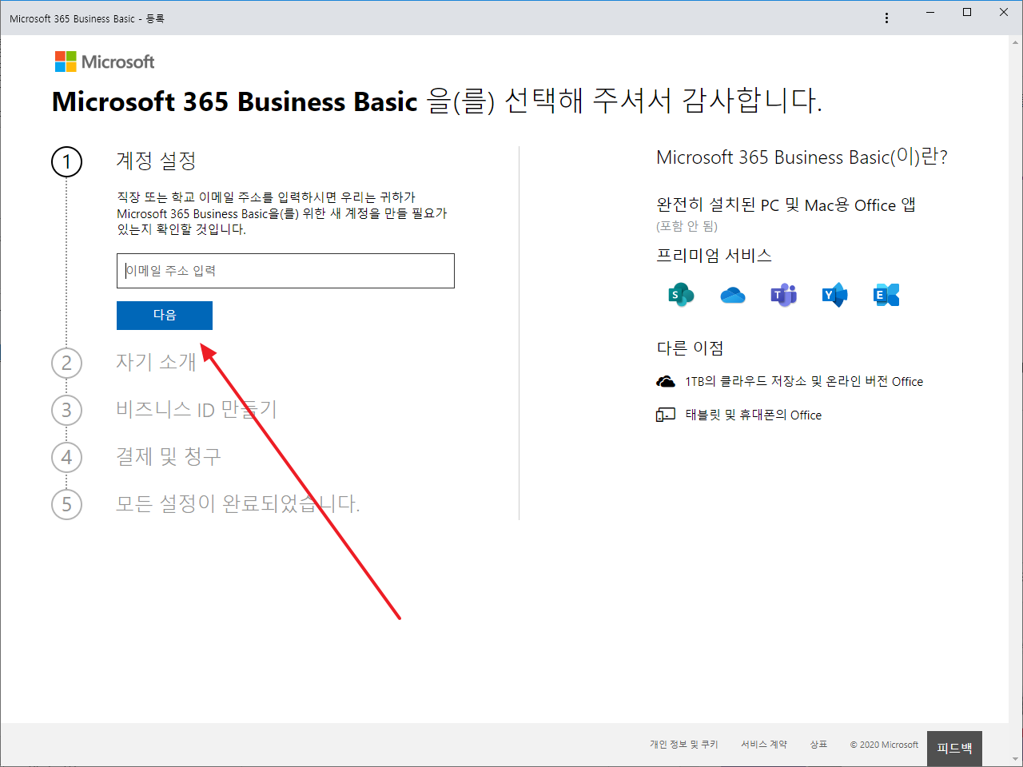Viewport: 1023px width, 767px height.
Task: Open the three-dot window menu
Action: point(886,18)
